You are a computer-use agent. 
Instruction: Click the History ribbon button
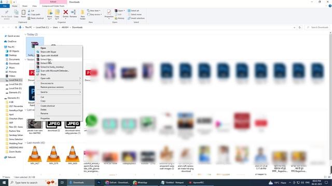pyautogui.click(x=120, y=19)
